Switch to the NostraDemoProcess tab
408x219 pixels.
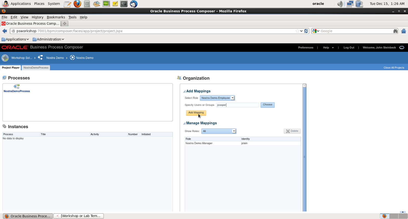(36, 68)
